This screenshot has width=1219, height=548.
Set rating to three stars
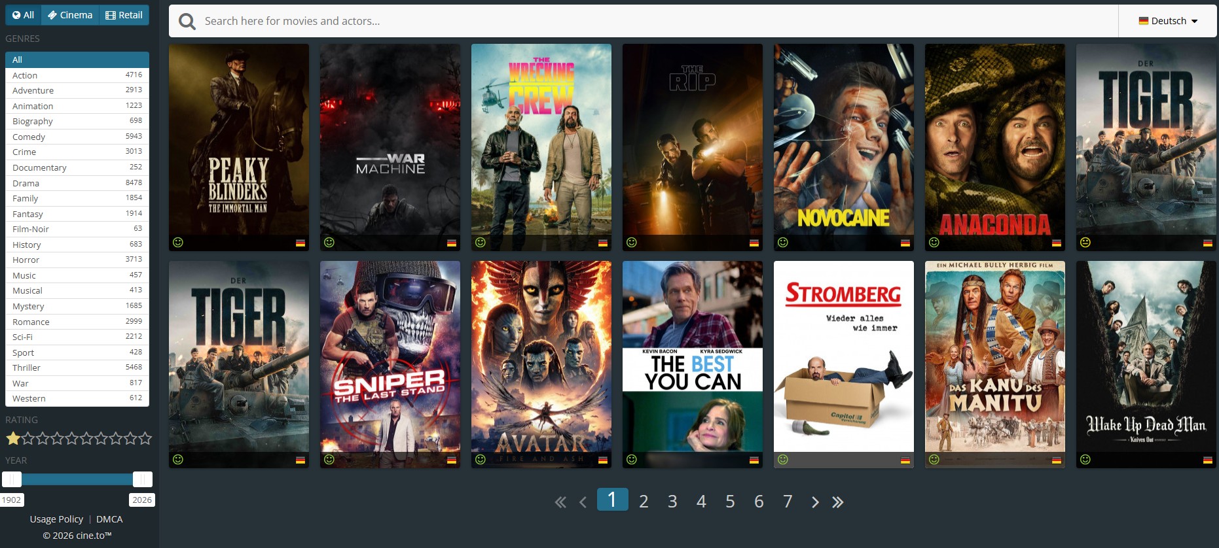click(42, 439)
